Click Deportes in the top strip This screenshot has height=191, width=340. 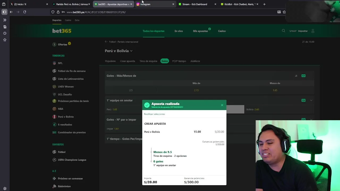(x=57, y=20)
